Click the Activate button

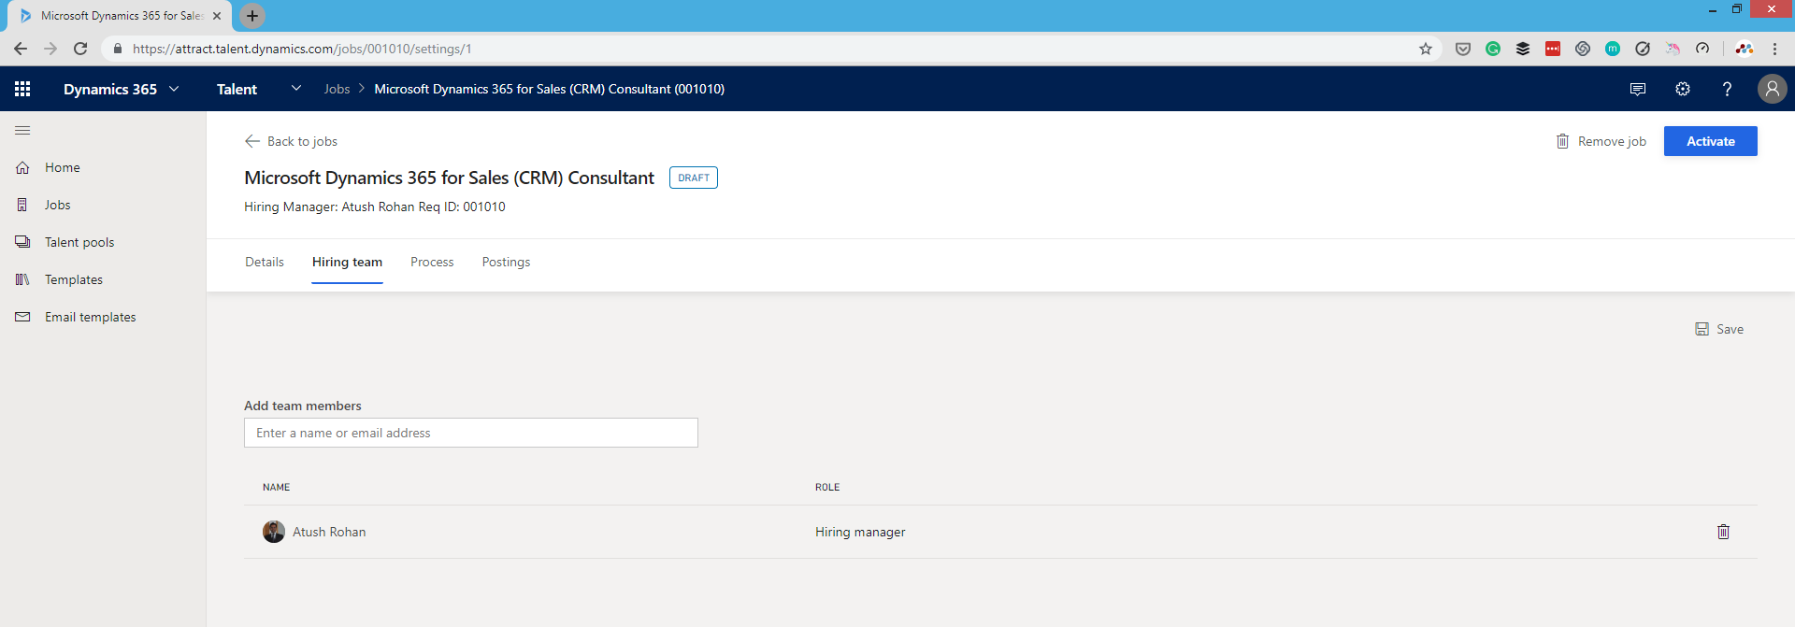(x=1710, y=141)
